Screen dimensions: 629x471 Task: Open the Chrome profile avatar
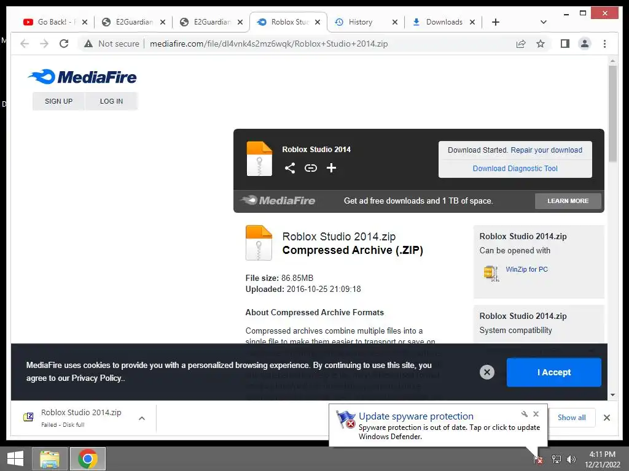tap(585, 44)
